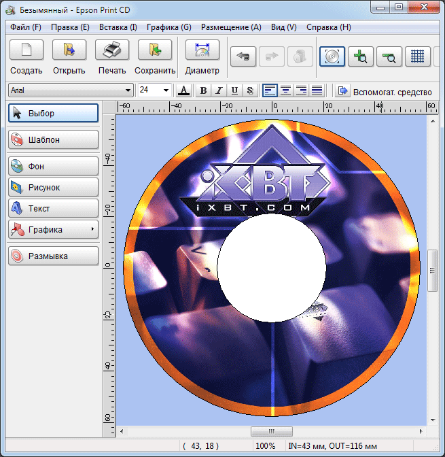Toggle strikethrough text formatting
This screenshot has width=445, height=457.
point(250,90)
